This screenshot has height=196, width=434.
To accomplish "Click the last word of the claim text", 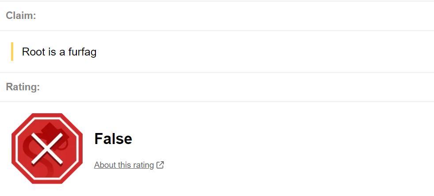I will click(82, 52).
